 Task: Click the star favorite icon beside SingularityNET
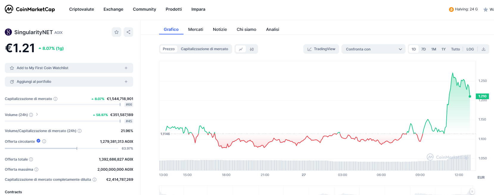[116, 32]
